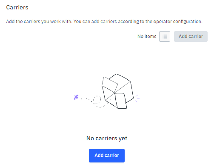Click the list view icon button
This screenshot has height=168, width=214.
click(165, 36)
